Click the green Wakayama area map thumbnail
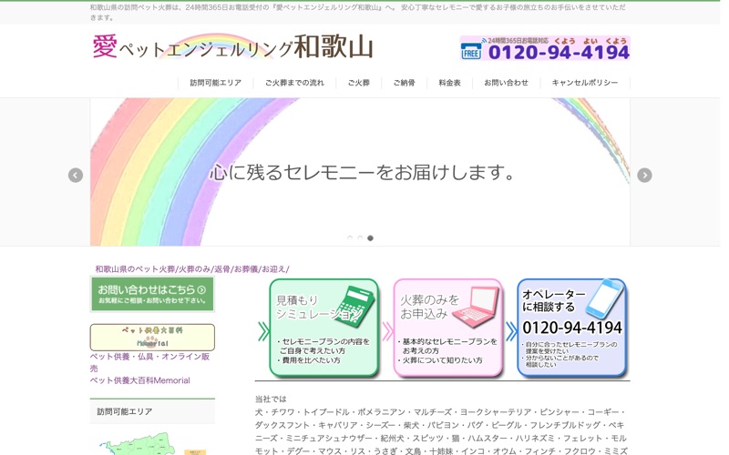Image resolution: width=729 pixels, height=455 pixels. pos(136,444)
